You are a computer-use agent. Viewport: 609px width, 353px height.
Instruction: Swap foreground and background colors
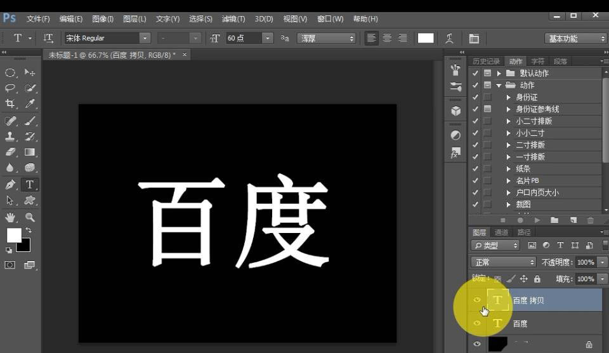[29, 230]
